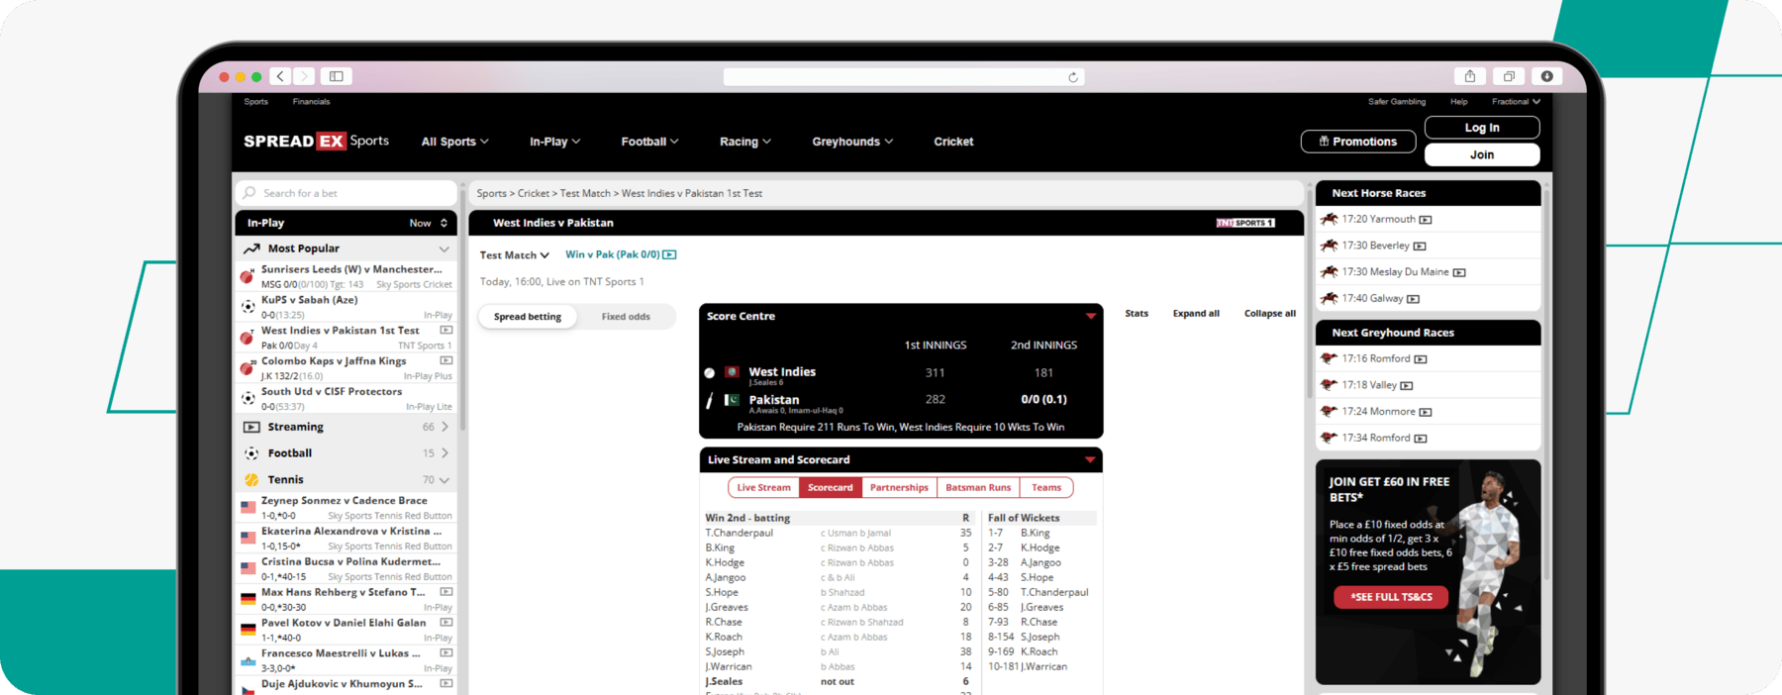Expand the Streaming category
The image size is (1782, 695).
pyautogui.click(x=445, y=428)
